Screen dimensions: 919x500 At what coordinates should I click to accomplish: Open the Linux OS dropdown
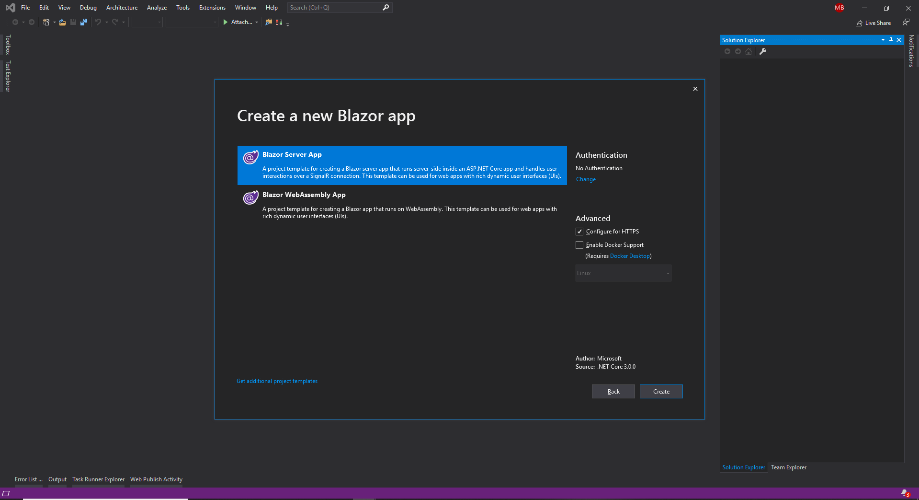pyautogui.click(x=623, y=273)
